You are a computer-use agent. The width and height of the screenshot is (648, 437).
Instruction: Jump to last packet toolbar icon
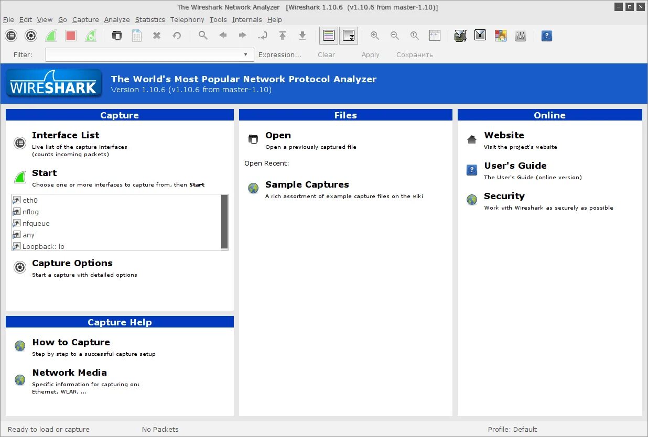pyautogui.click(x=303, y=36)
